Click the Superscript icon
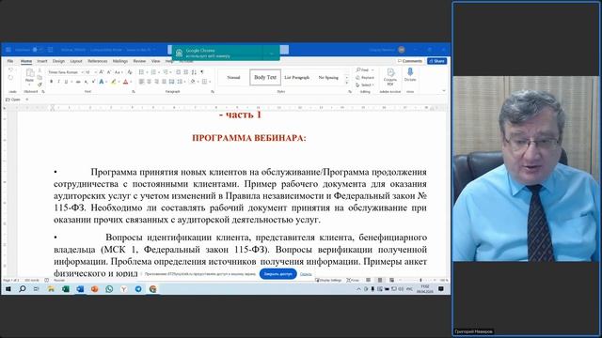 93,82
